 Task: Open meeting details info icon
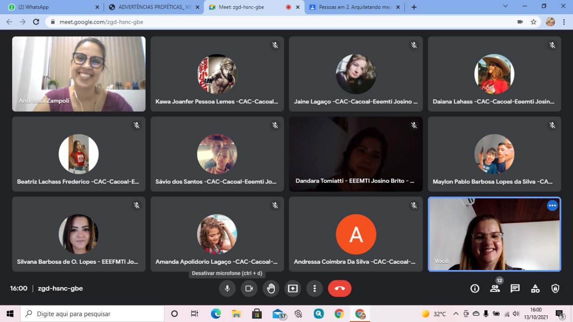click(x=475, y=288)
